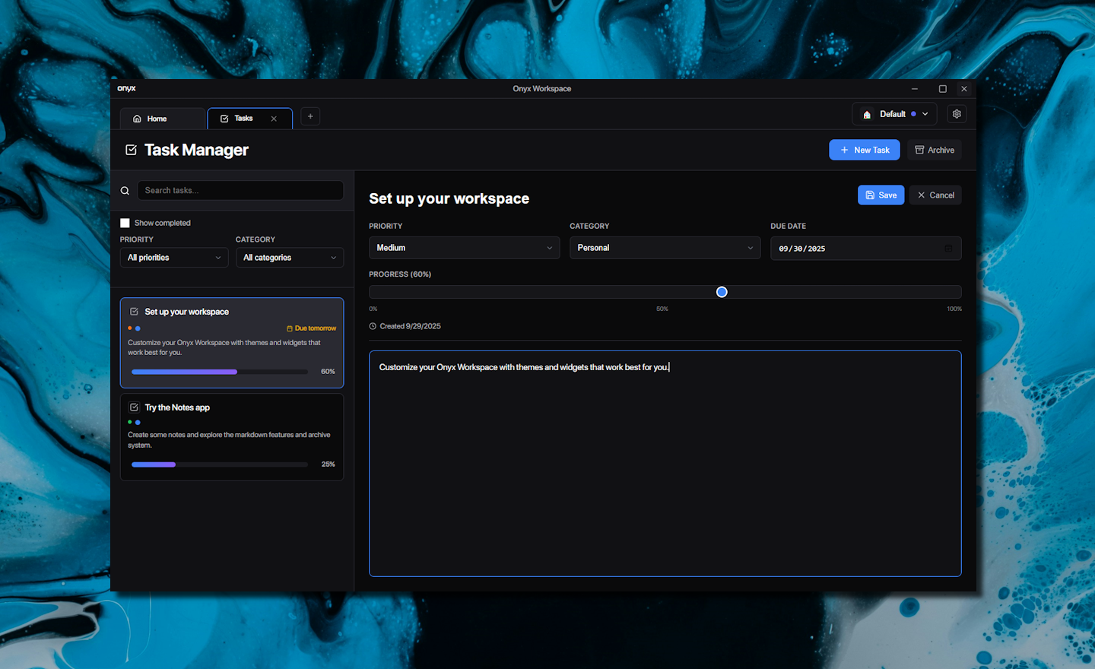Click the search magnifier icon

125,191
